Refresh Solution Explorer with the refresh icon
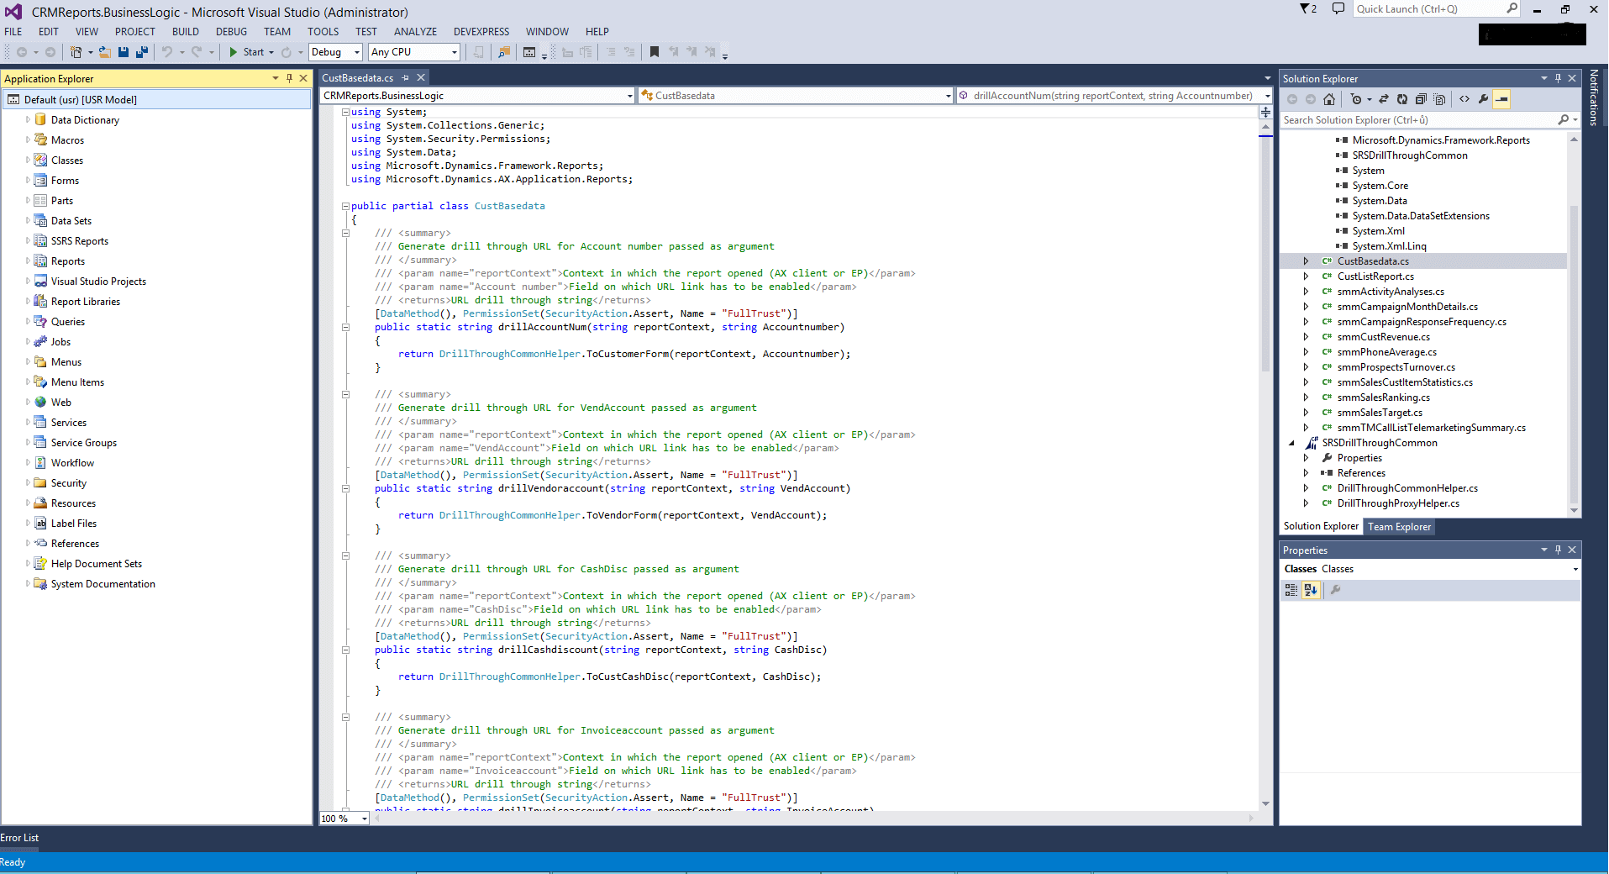The image size is (1609, 874). [x=1402, y=99]
